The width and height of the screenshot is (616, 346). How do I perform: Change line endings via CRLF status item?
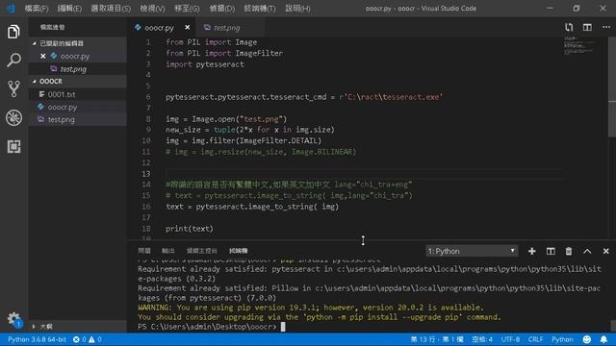pos(535,339)
